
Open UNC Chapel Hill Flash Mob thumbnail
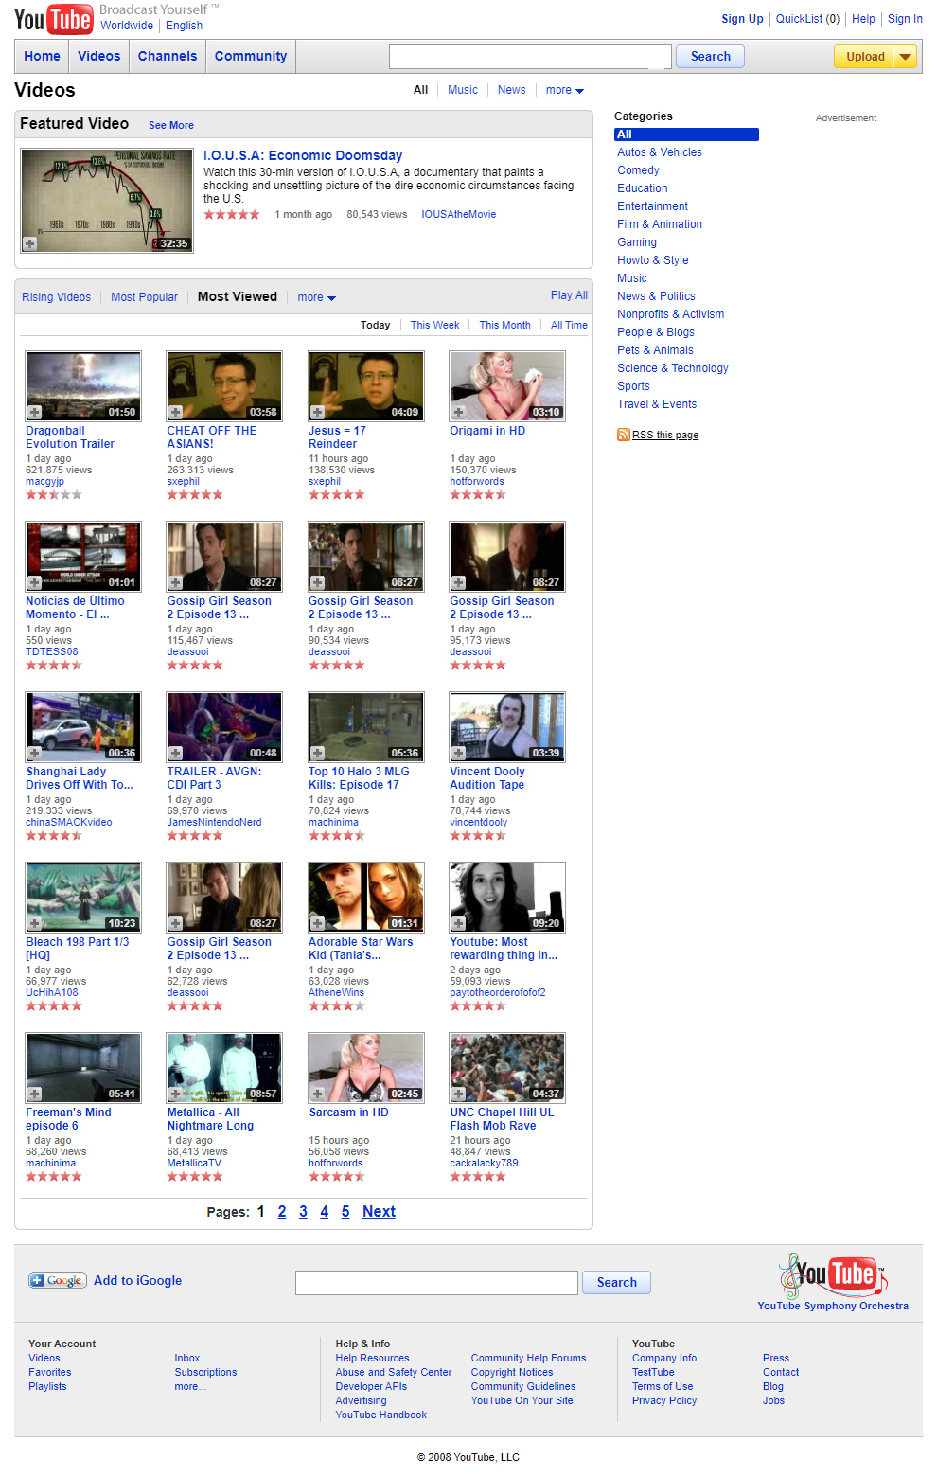click(507, 1068)
